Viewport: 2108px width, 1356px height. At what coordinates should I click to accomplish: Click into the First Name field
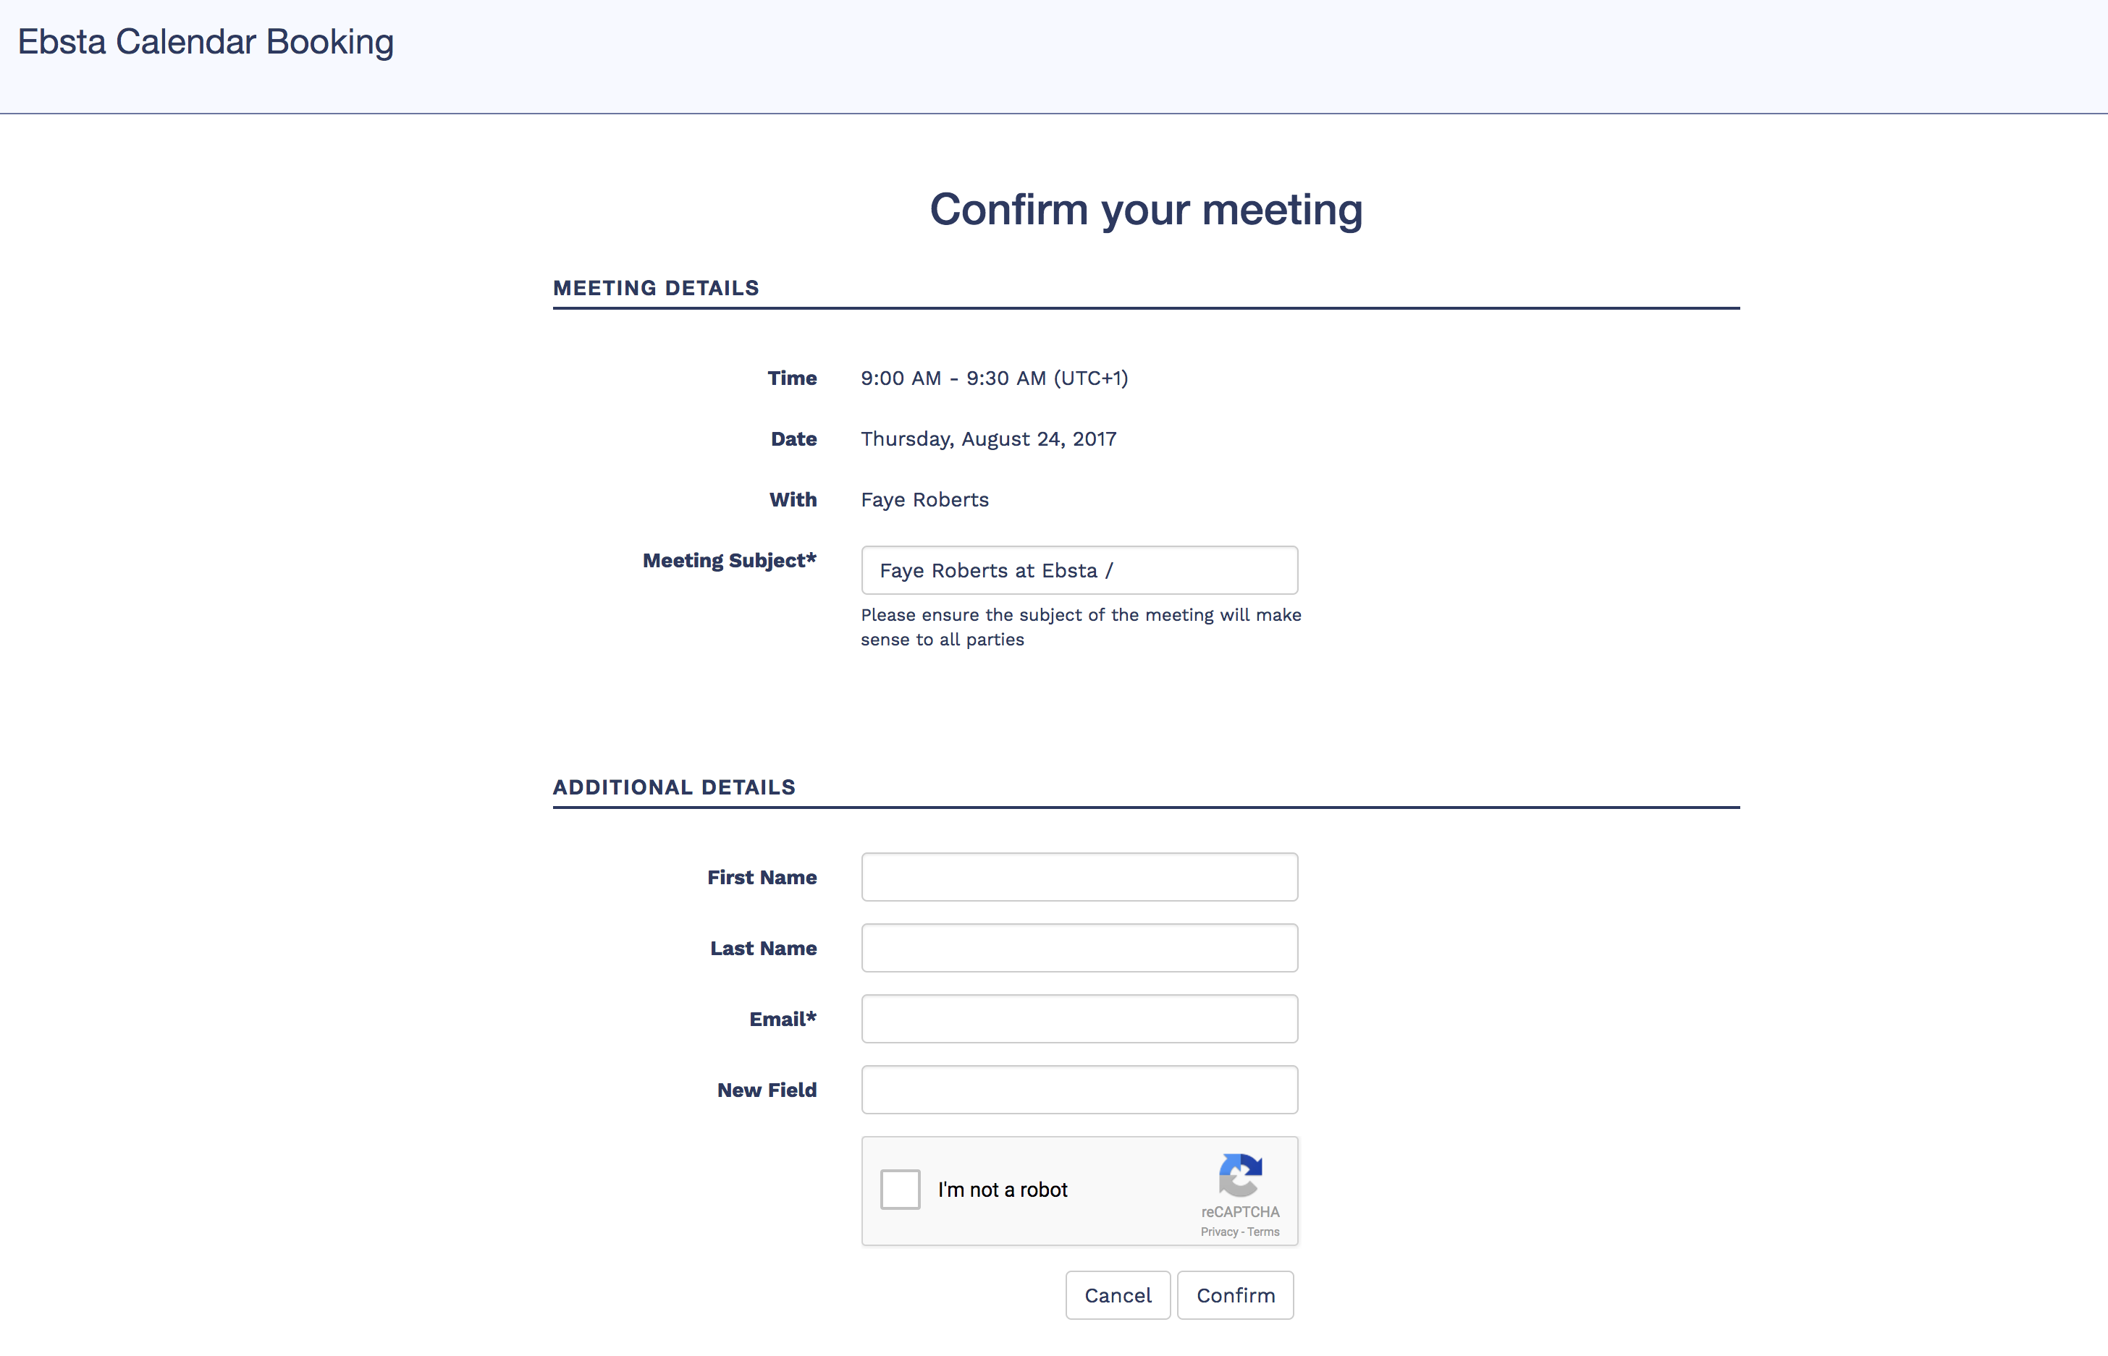click(1079, 877)
